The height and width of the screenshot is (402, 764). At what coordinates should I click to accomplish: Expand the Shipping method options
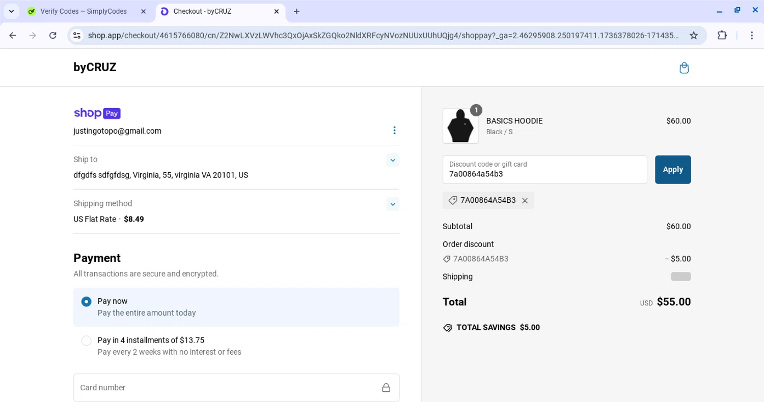click(x=393, y=204)
